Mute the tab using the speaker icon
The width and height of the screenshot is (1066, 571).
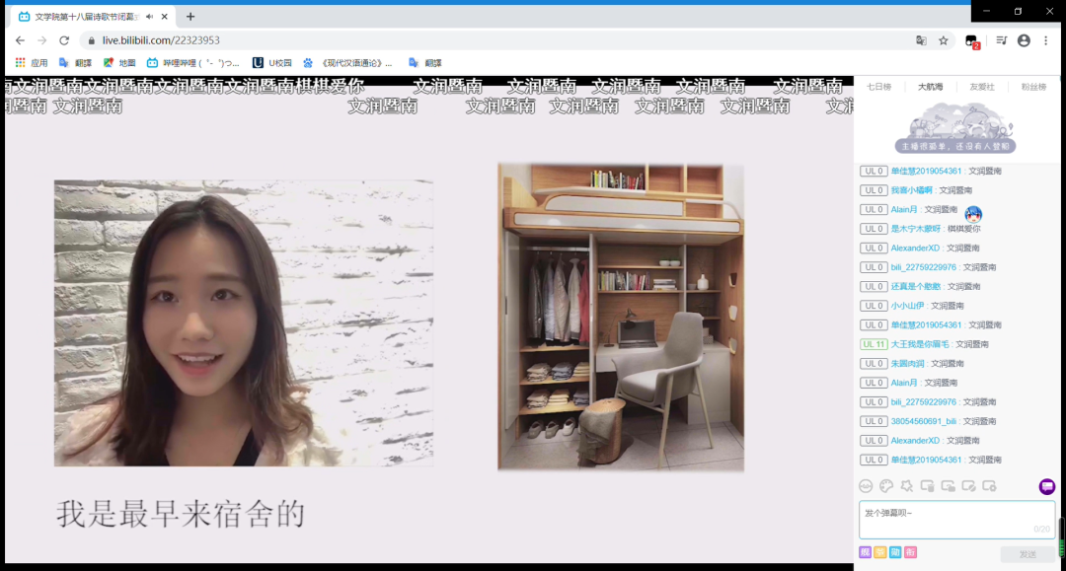(149, 17)
